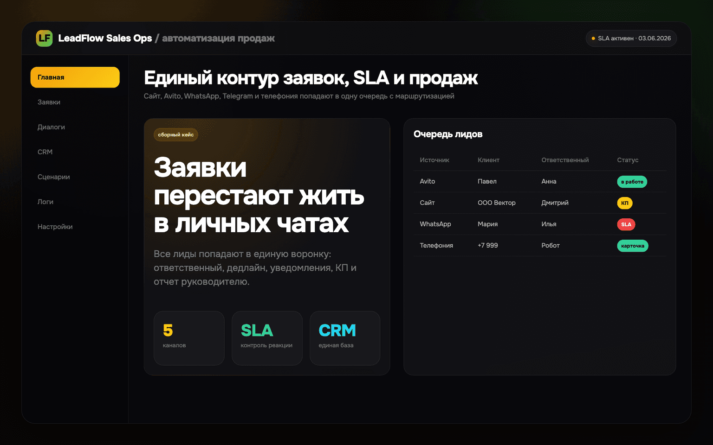Click client name Павел

click(487, 181)
